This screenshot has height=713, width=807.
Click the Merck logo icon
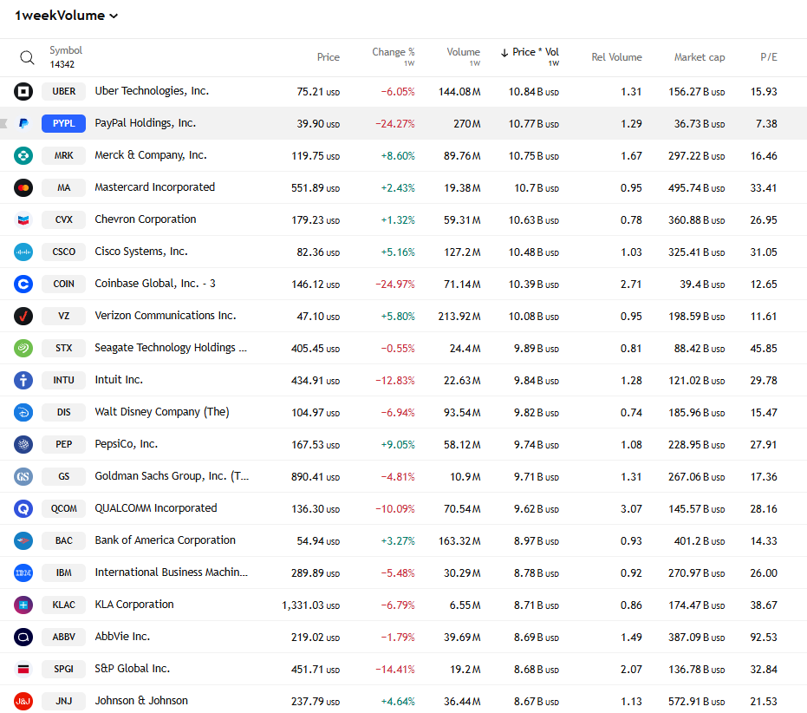[23, 155]
